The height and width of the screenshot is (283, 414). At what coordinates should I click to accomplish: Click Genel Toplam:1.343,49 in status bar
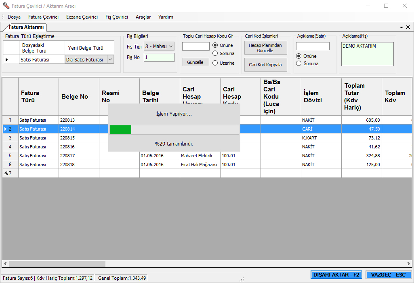[122, 278]
